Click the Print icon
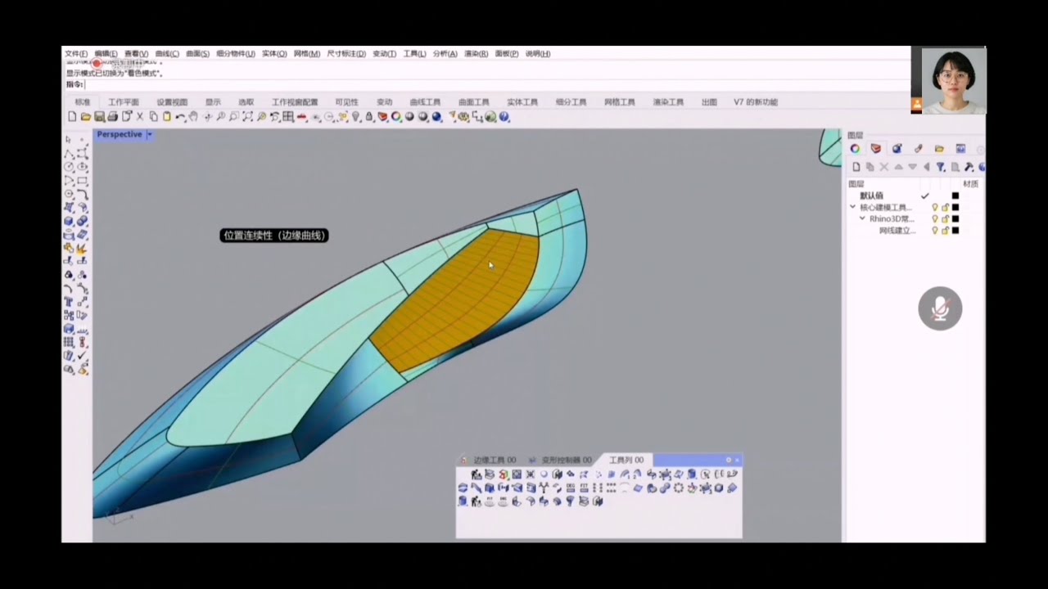The width and height of the screenshot is (1048, 589). pos(113,117)
